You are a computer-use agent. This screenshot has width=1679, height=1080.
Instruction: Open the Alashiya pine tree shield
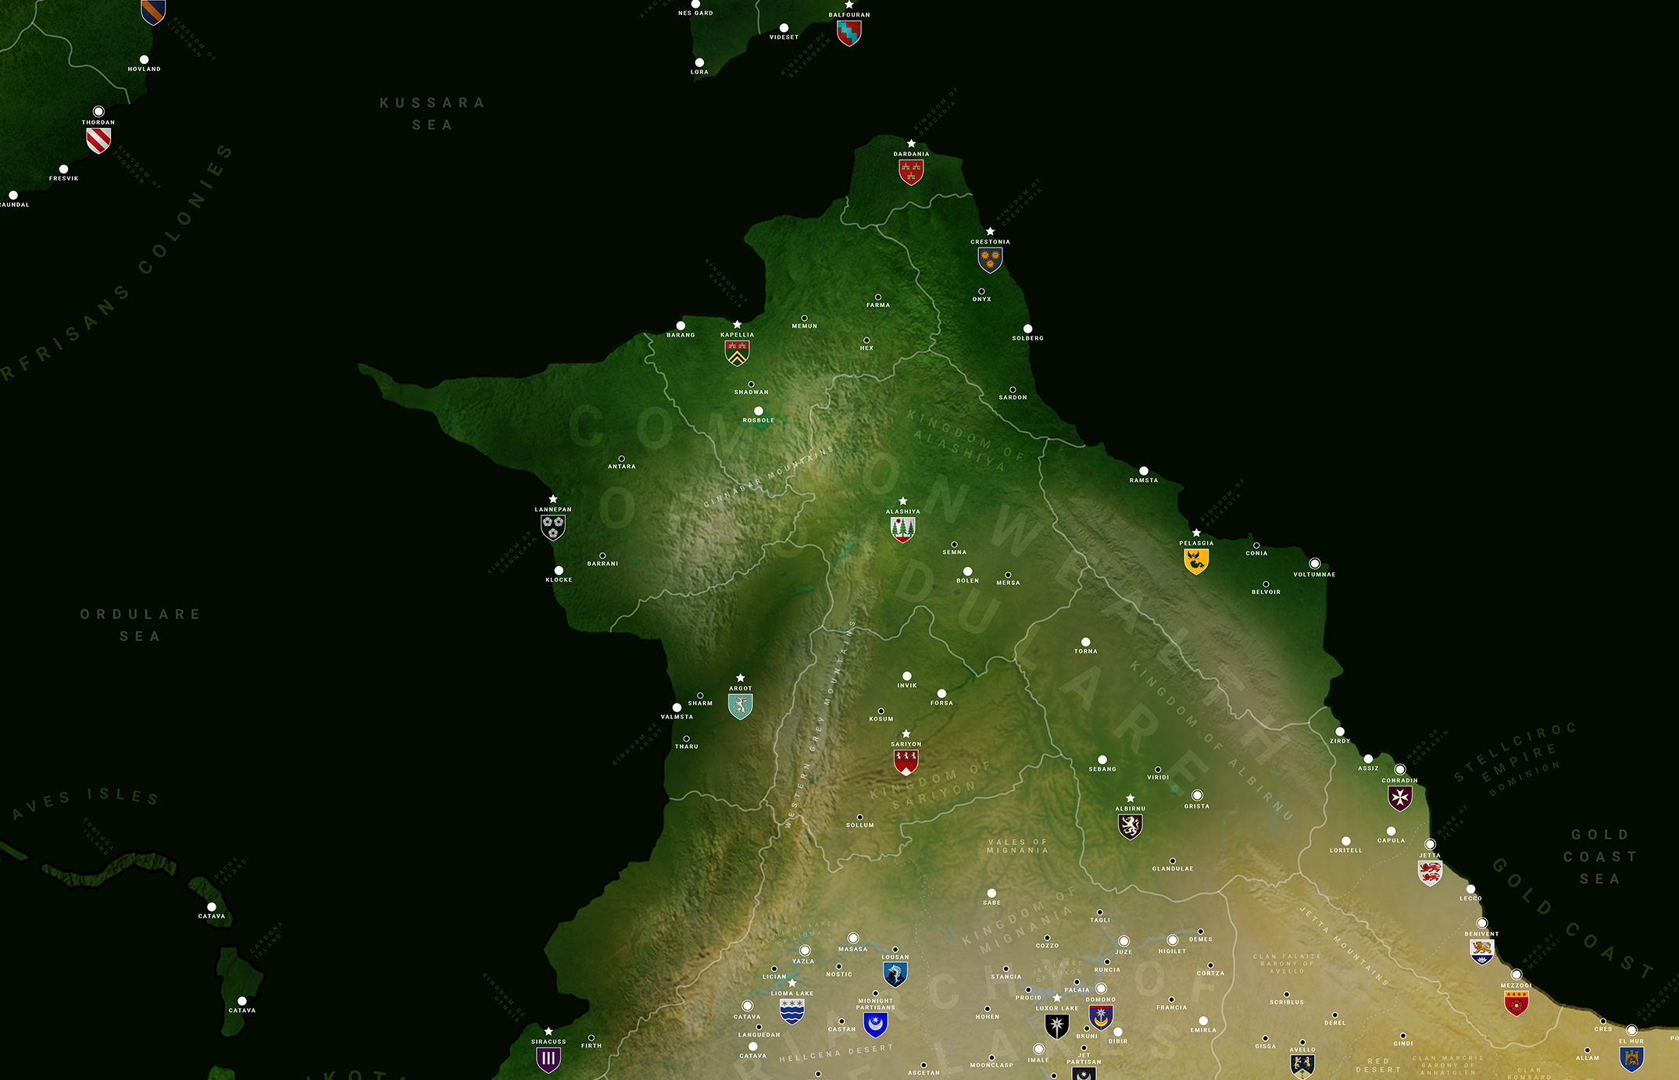(902, 529)
